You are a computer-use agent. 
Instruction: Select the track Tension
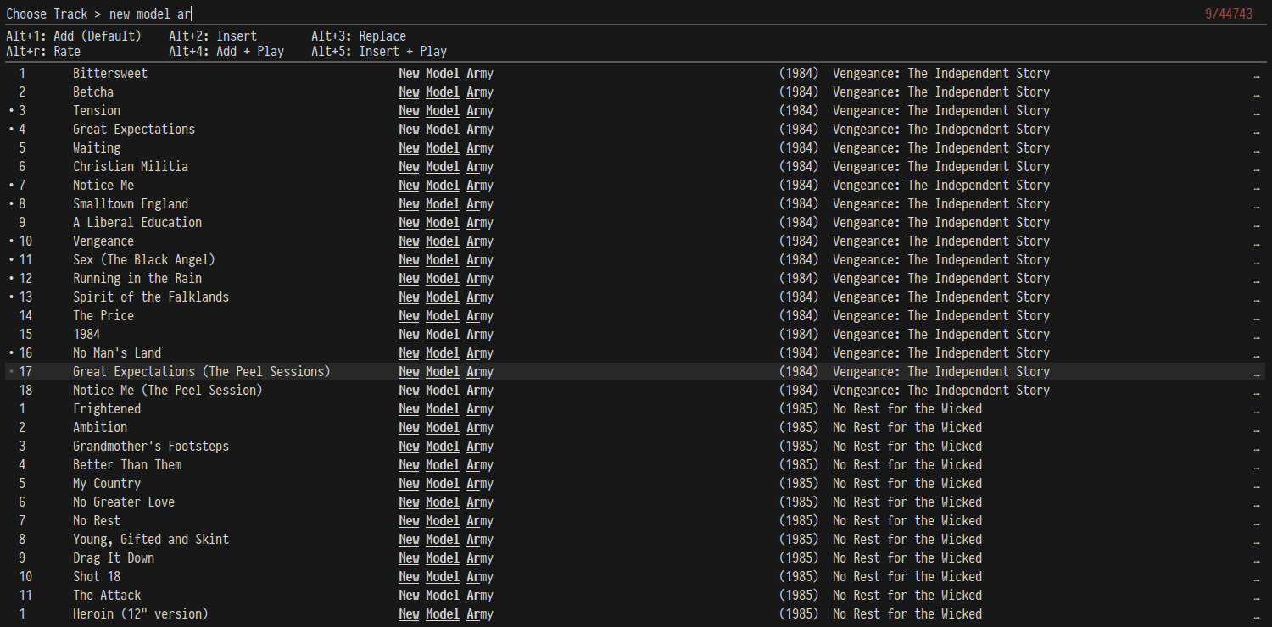coord(636,110)
